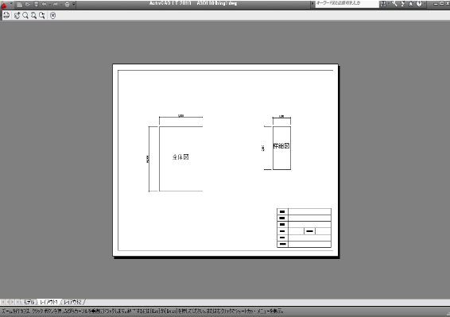Click the Undo arrow in quick access toolbar
450x317 pixels.
[x=45, y=5]
